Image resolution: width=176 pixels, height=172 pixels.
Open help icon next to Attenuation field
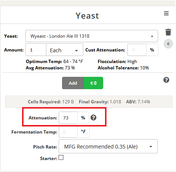pyautogui.click(x=93, y=118)
